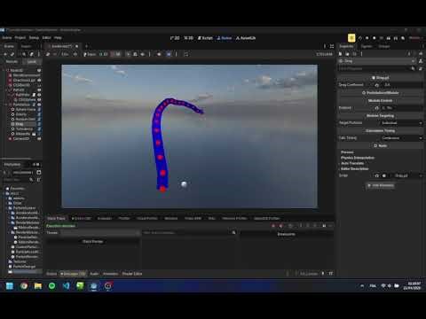This screenshot has width=426, height=319.
Task: Click the load resource icon in Inspector
Action: (x=347, y=54)
